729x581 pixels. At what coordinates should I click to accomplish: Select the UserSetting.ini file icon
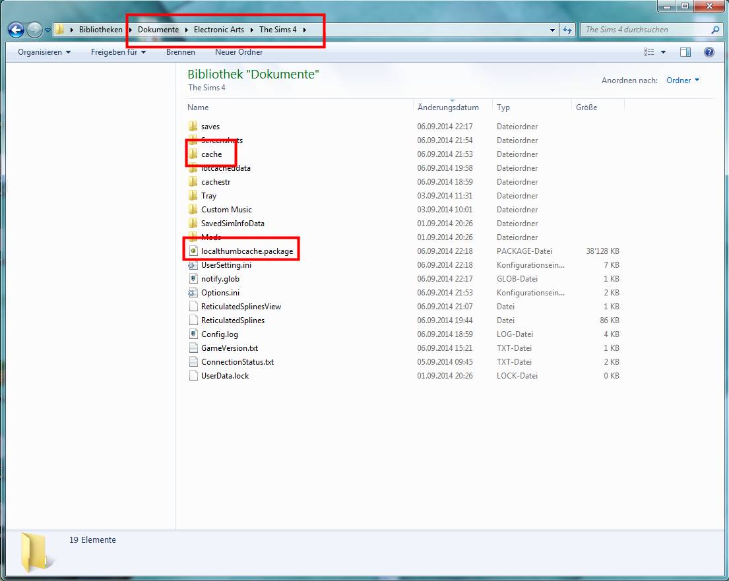(x=193, y=265)
